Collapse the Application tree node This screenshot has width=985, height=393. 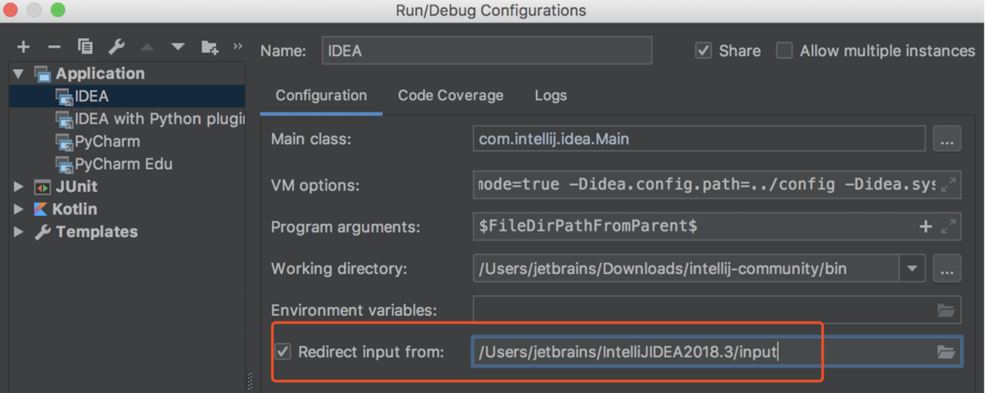pyautogui.click(x=18, y=74)
